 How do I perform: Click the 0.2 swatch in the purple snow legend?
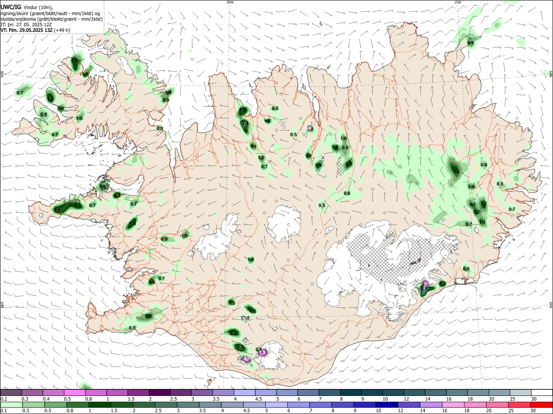(x=11, y=393)
